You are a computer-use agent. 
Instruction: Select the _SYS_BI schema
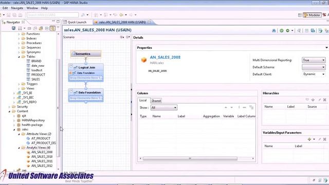[27, 93]
